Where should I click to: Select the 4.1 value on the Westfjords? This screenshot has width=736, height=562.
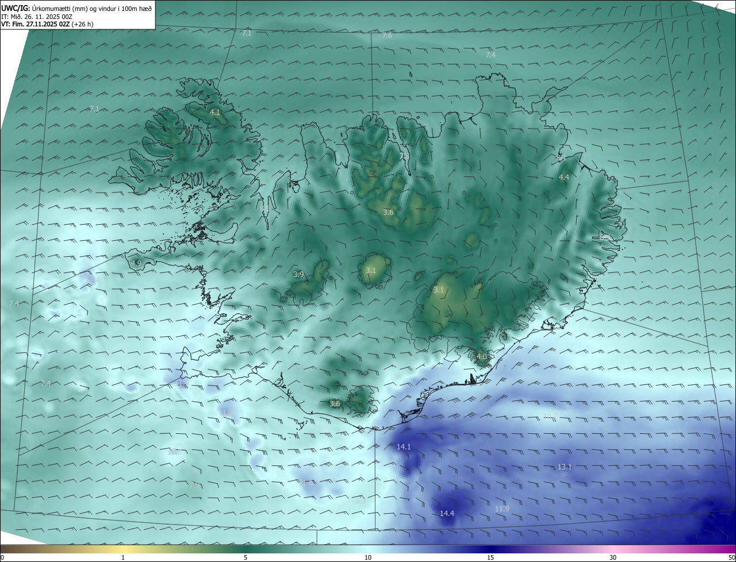click(215, 112)
